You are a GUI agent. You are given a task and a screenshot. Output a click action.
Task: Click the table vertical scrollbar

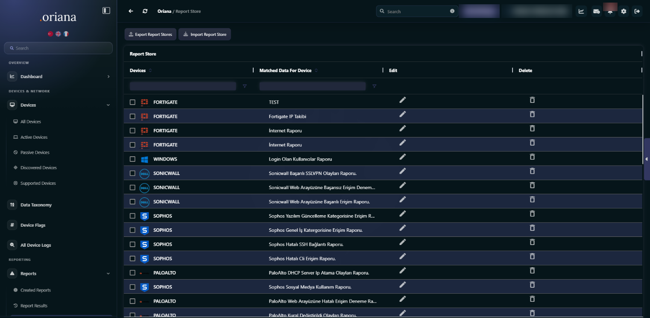[x=643, y=130]
